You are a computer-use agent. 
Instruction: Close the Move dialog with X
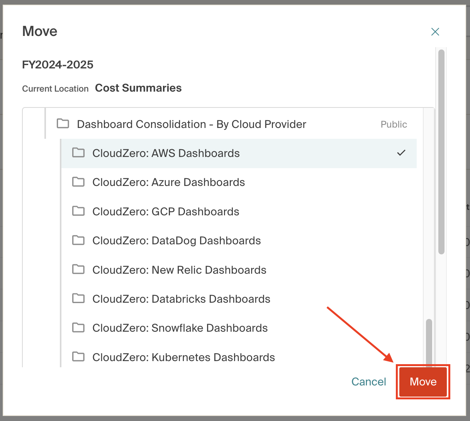(435, 32)
